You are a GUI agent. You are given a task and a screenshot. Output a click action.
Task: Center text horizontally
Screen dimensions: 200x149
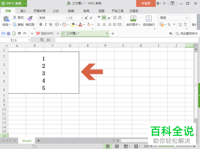pos(104,24)
